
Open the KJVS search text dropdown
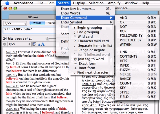point(15,23)
